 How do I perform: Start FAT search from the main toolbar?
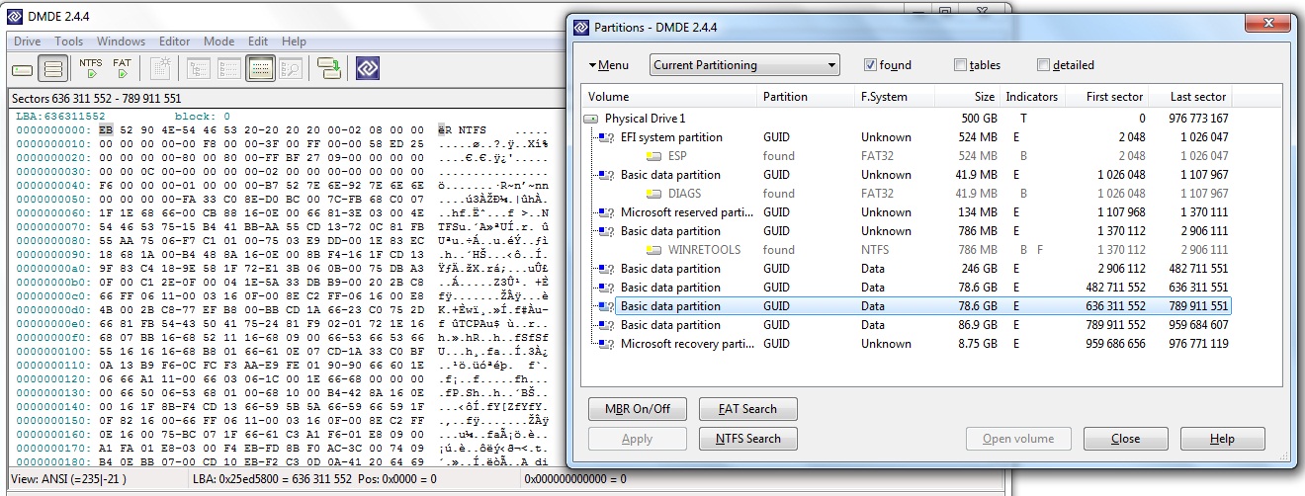click(x=122, y=68)
